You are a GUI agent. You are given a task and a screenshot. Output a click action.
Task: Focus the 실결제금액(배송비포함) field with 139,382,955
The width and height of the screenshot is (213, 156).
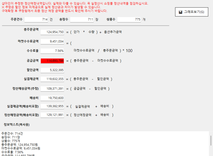pyautogui.click(x=52, y=106)
